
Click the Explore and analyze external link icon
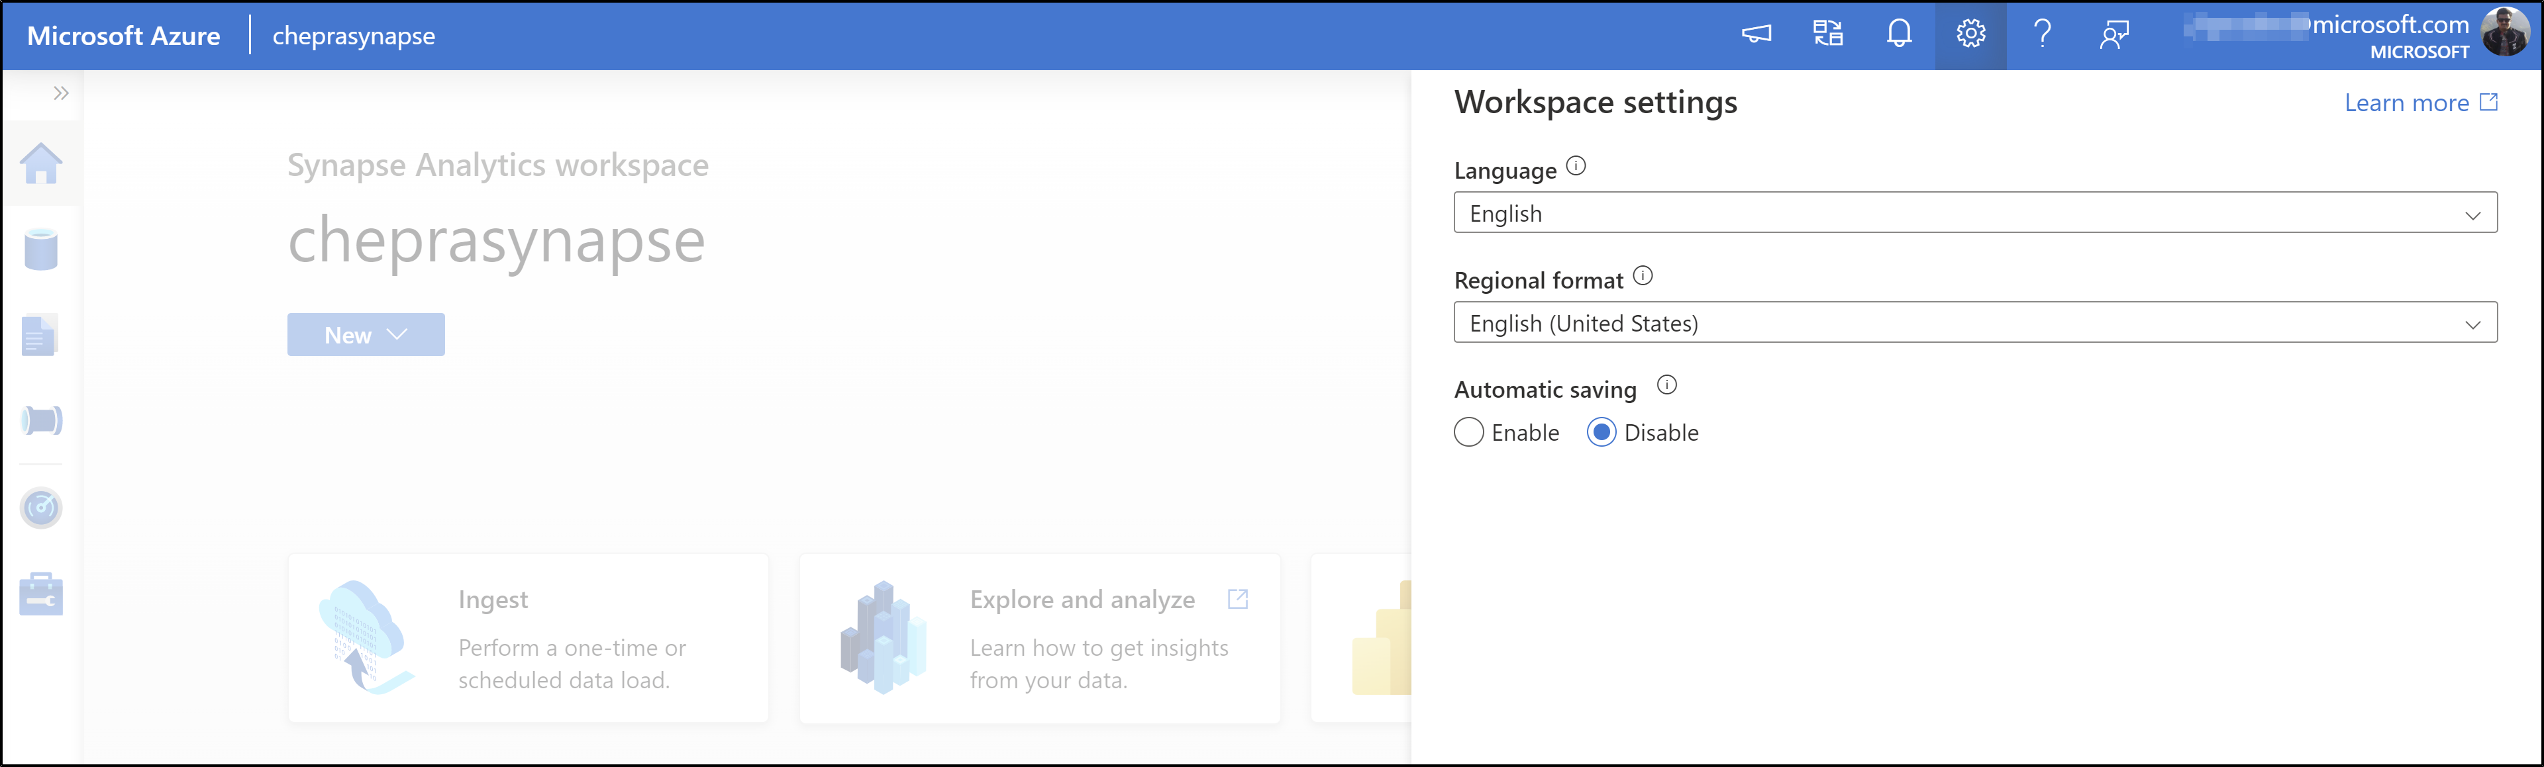point(1237,599)
